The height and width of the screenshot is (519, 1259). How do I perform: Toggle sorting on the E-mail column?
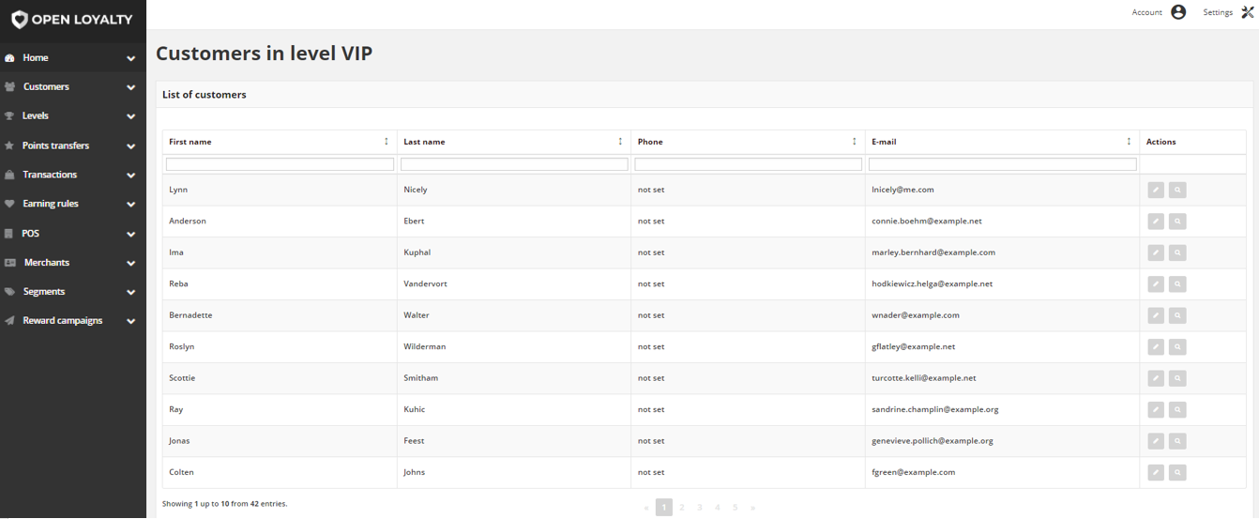tap(1129, 142)
